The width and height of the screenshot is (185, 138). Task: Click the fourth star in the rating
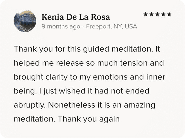coord(163,14)
